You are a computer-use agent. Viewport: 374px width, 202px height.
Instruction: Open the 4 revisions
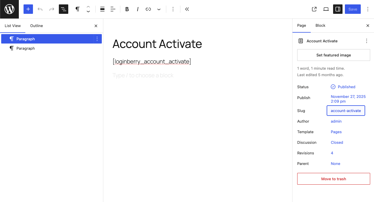(332, 153)
